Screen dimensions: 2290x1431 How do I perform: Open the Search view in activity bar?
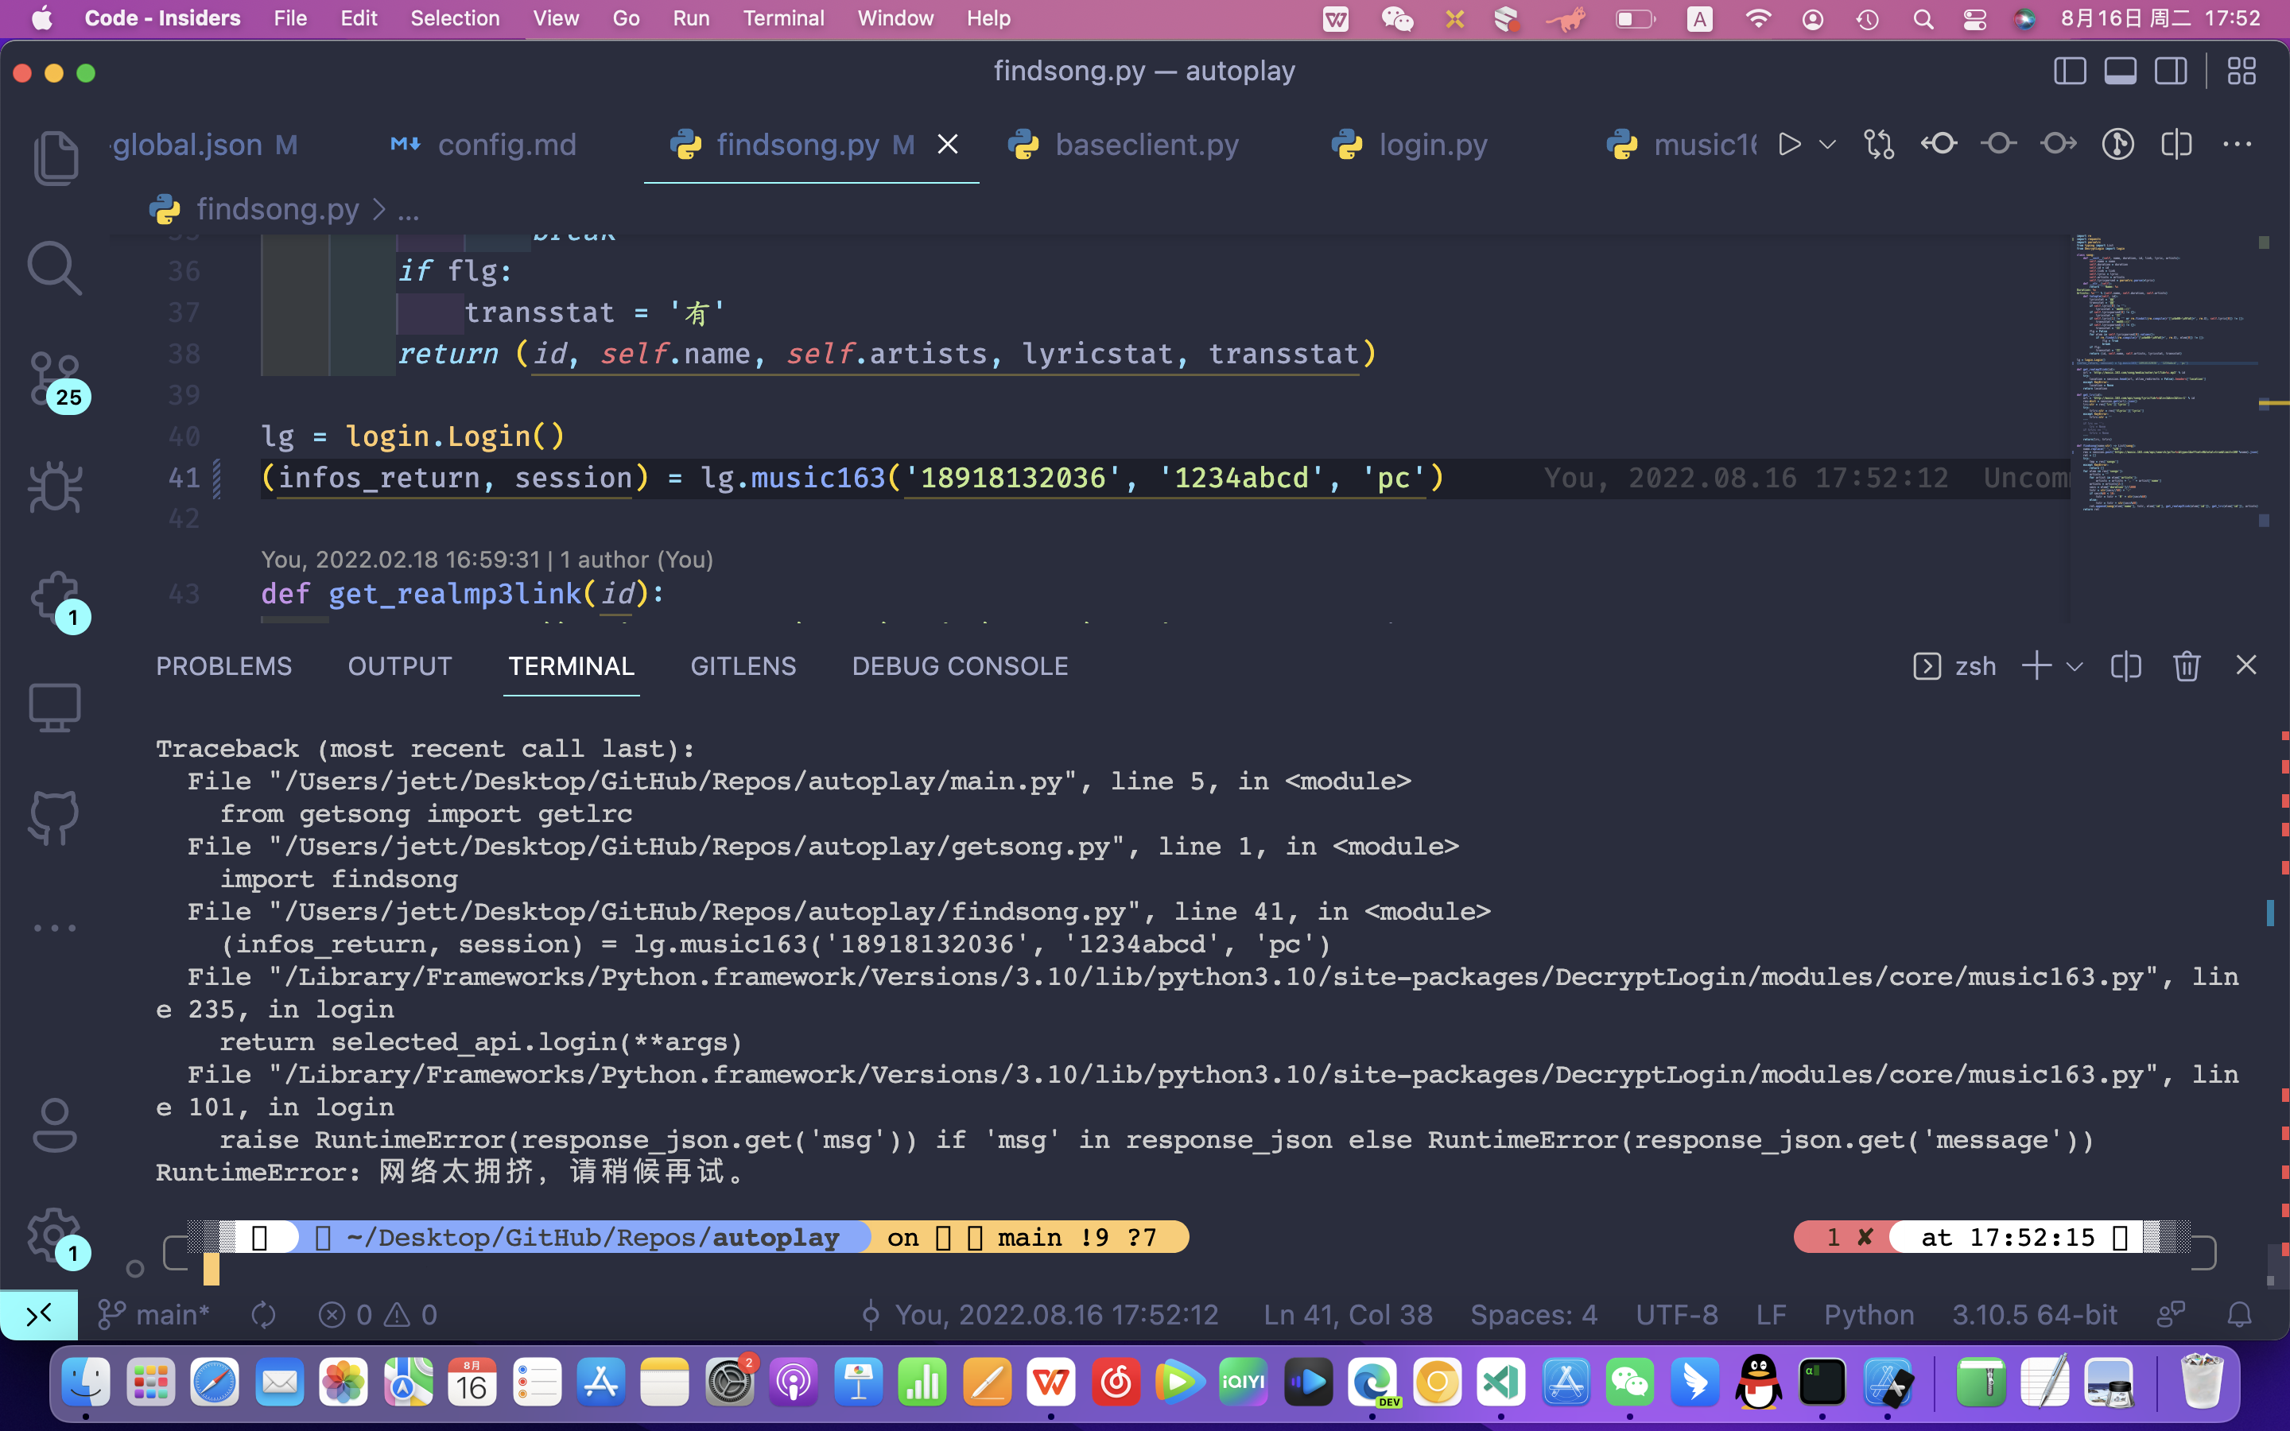[x=55, y=268]
